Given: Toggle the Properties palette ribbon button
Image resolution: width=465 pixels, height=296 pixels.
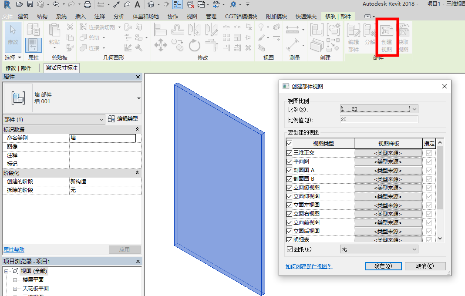Looking at the screenshot, I should tap(33, 45).
